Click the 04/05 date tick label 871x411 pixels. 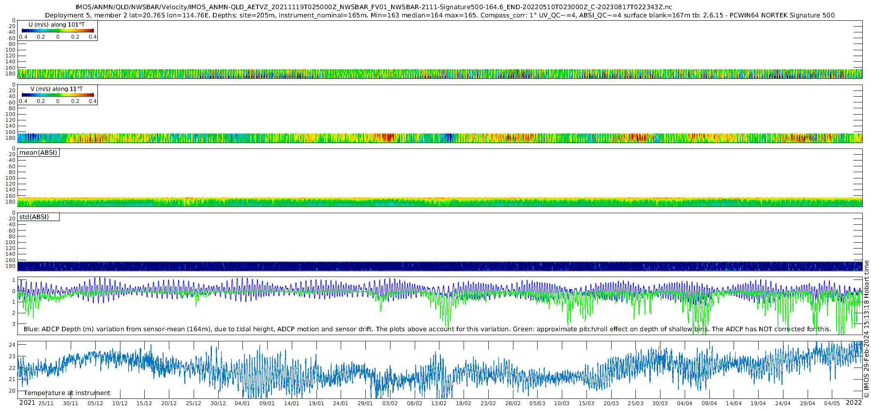pos(832,403)
